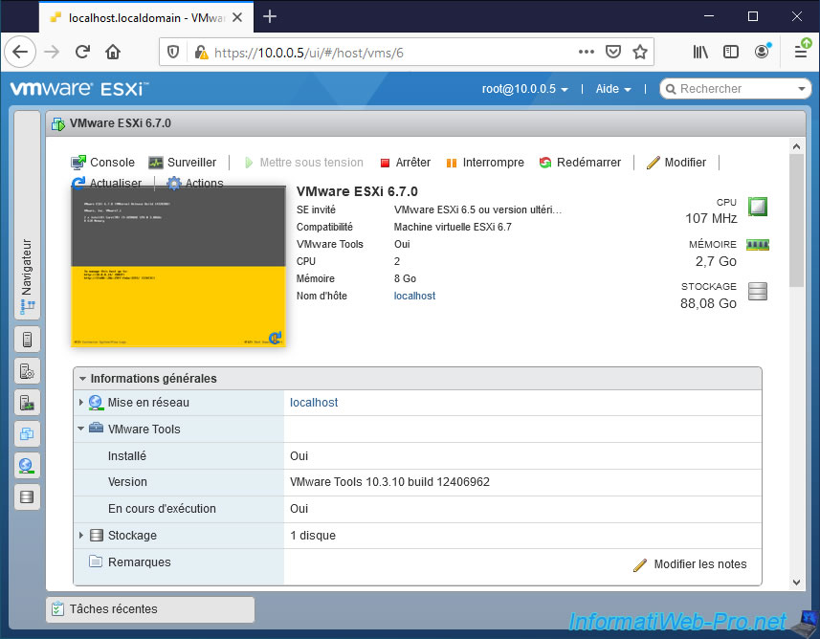Collapse the Informations générales panel
This screenshot has width=820, height=639.
coord(83,379)
